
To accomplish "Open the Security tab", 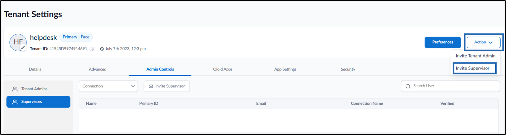I will [x=348, y=69].
